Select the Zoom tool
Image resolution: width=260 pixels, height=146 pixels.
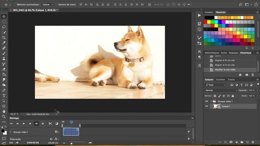pyautogui.click(x=4, y=116)
